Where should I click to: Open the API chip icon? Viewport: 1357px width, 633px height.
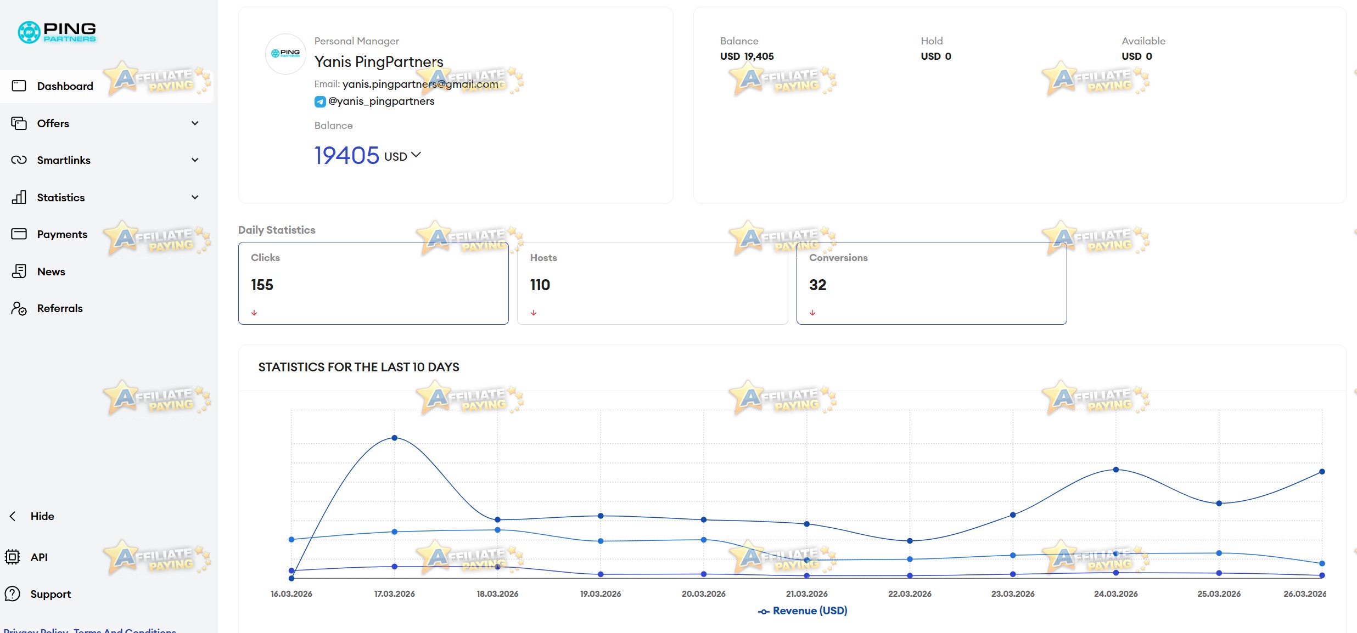[x=12, y=557]
